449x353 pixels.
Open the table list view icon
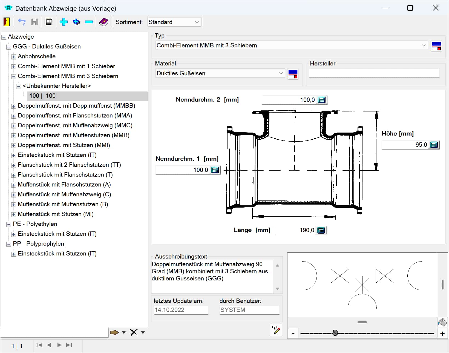[49, 22]
